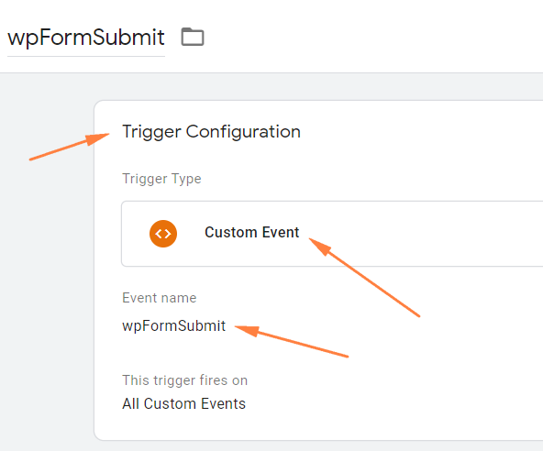The height and width of the screenshot is (451, 543).
Task: Click the bottom edge of configuration card
Action: [x=320, y=440]
